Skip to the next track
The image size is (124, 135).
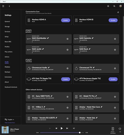[x=67, y=128]
